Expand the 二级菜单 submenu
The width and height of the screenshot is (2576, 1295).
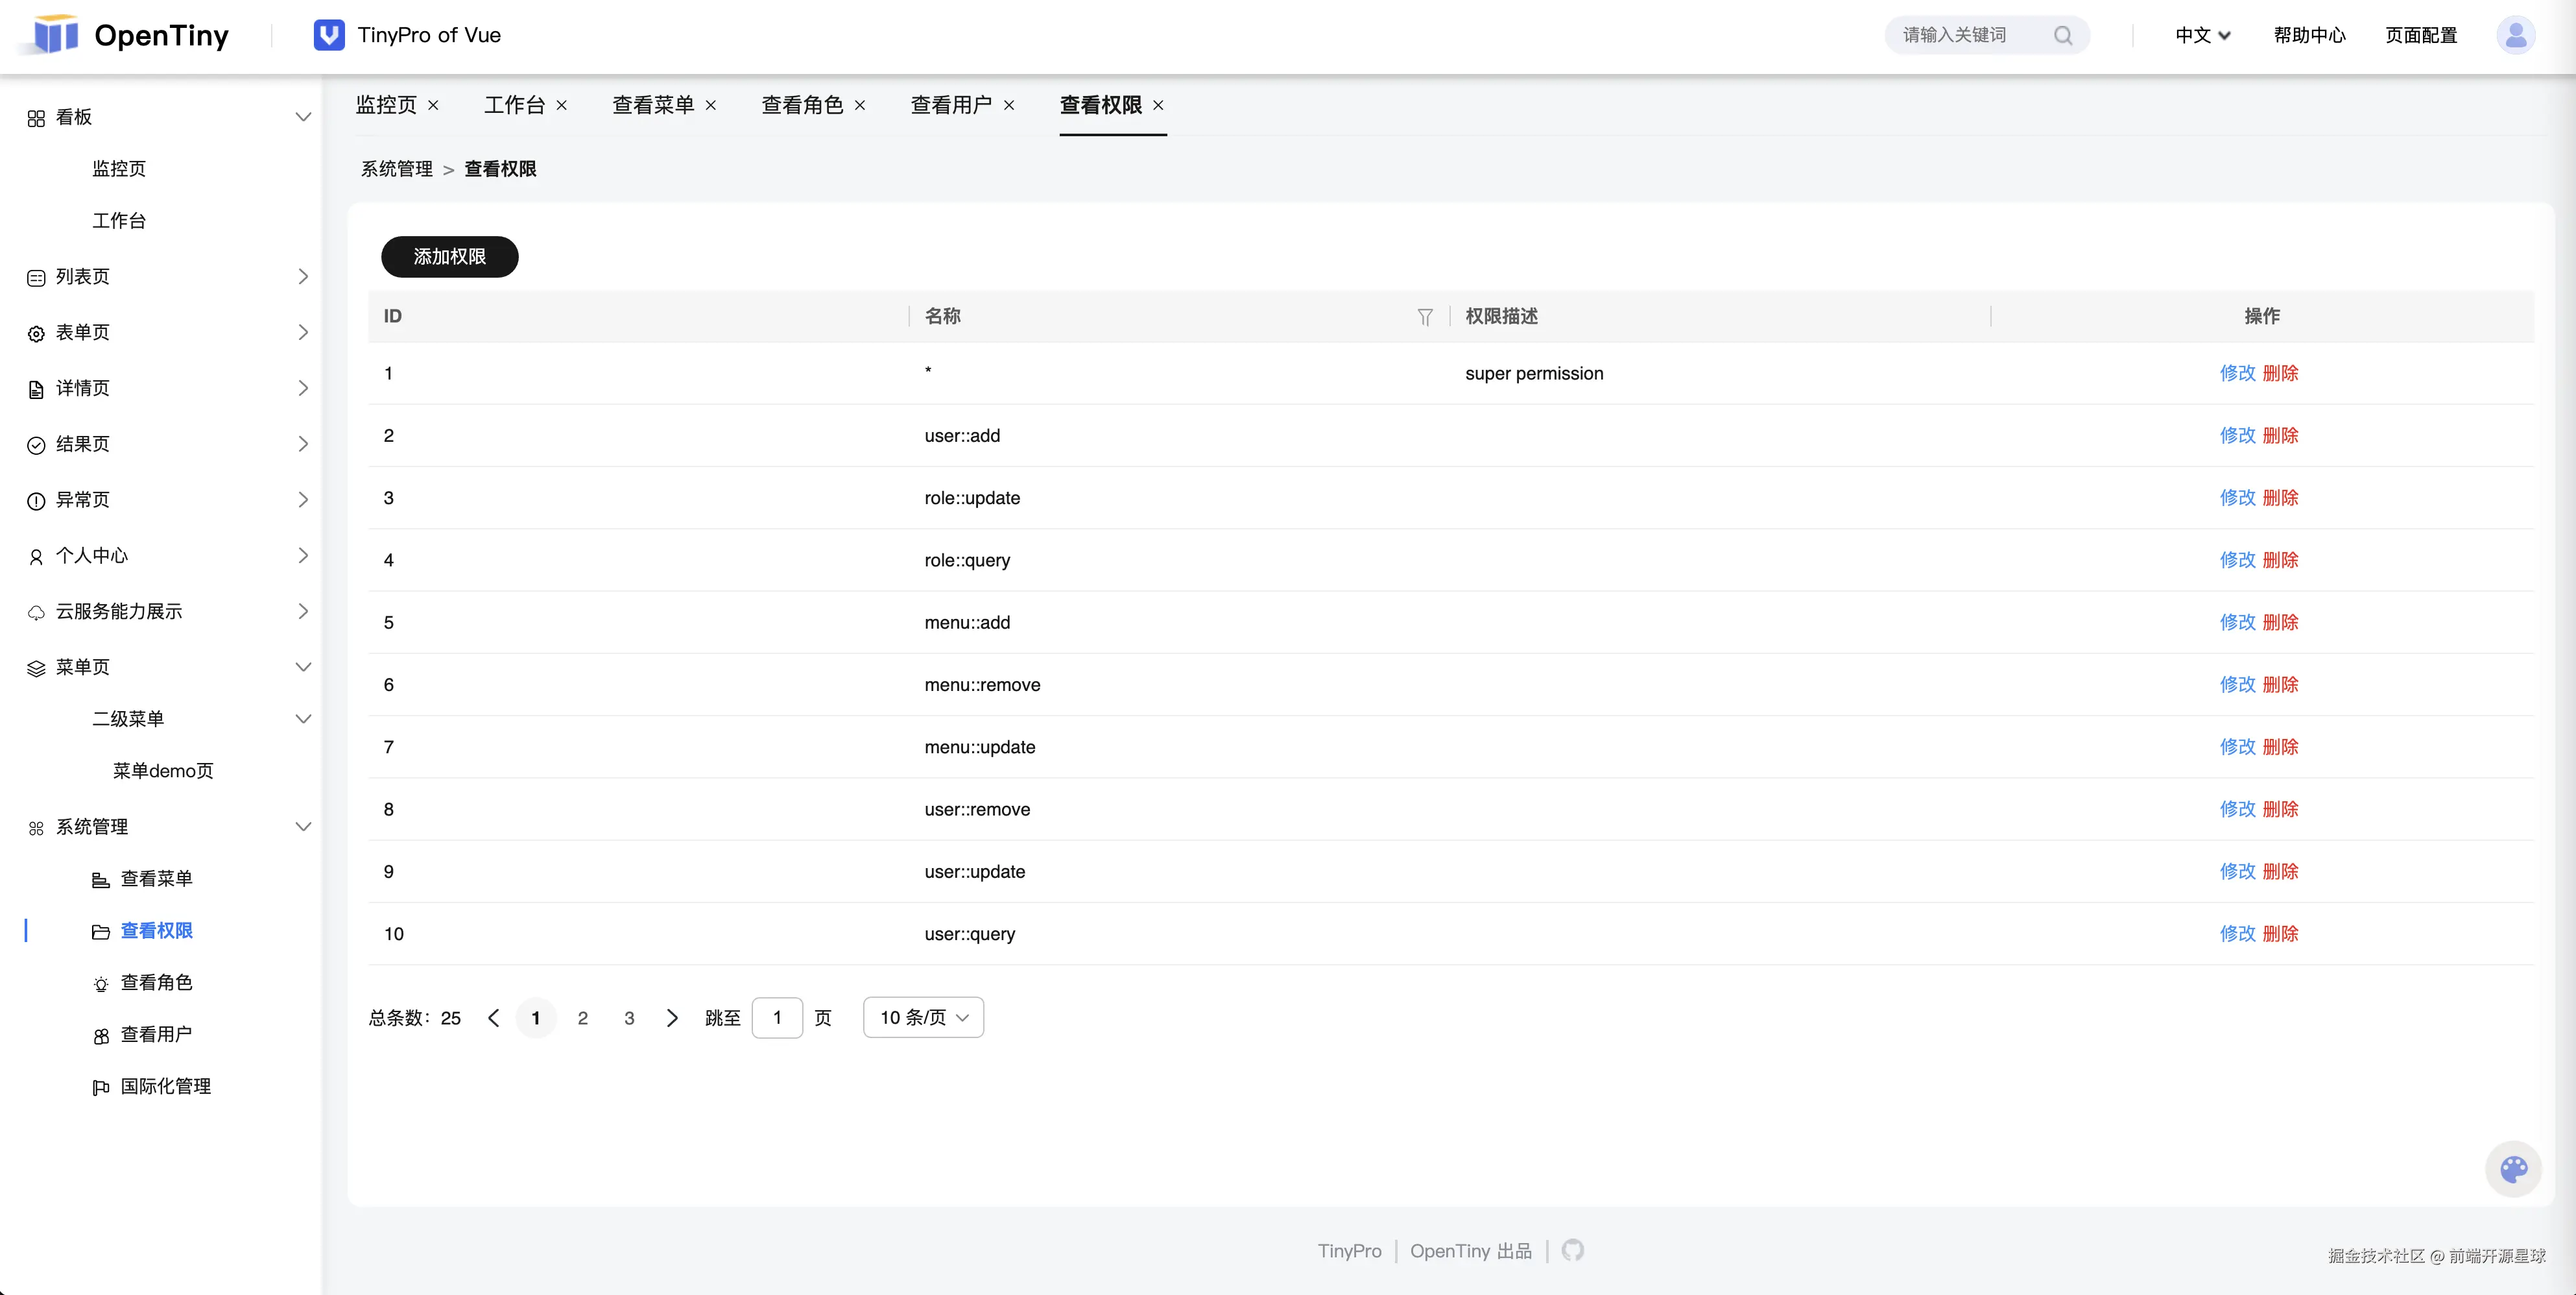point(304,718)
